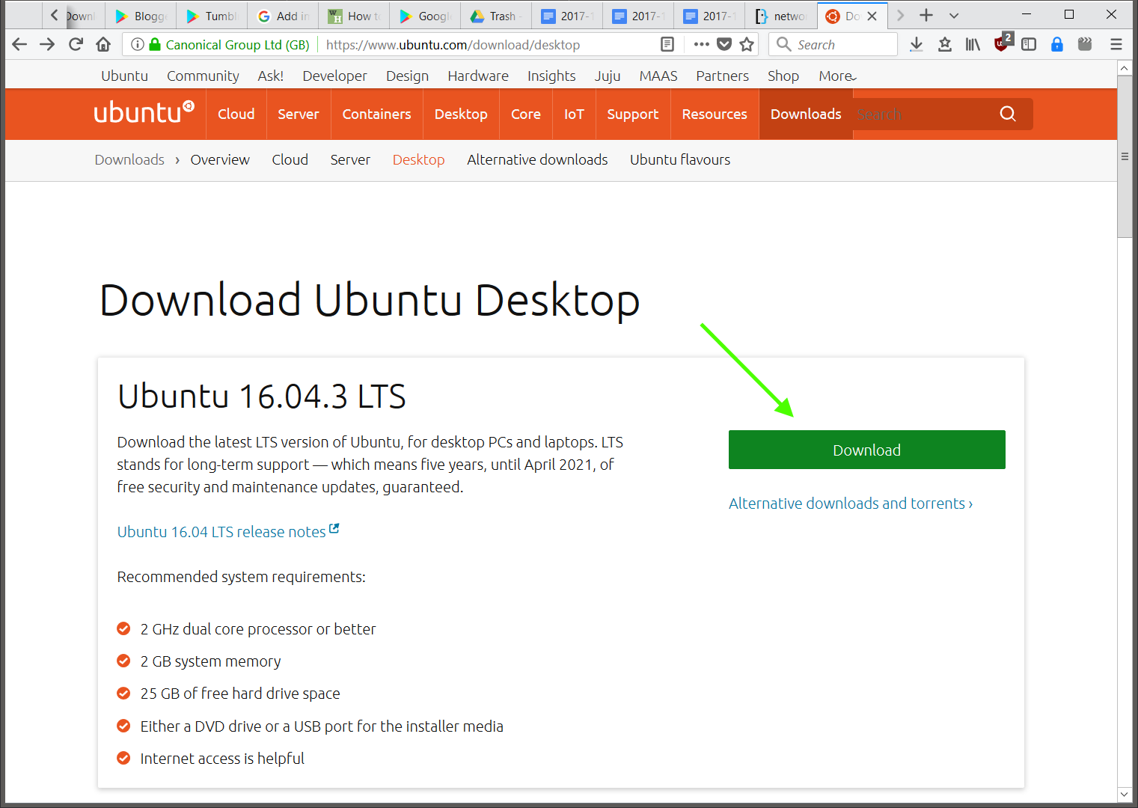The height and width of the screenshot is (808, 1138).
Task: Click the bookmarks tray star toolbar icon
Action: point(945,45)
